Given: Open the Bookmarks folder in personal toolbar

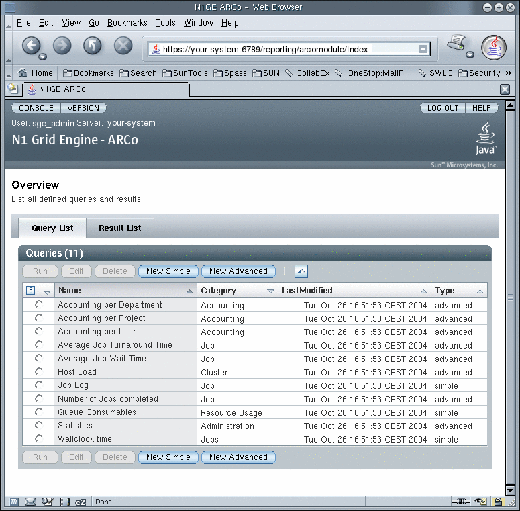Looking at the screenshot, I should (x=88, y=73).
